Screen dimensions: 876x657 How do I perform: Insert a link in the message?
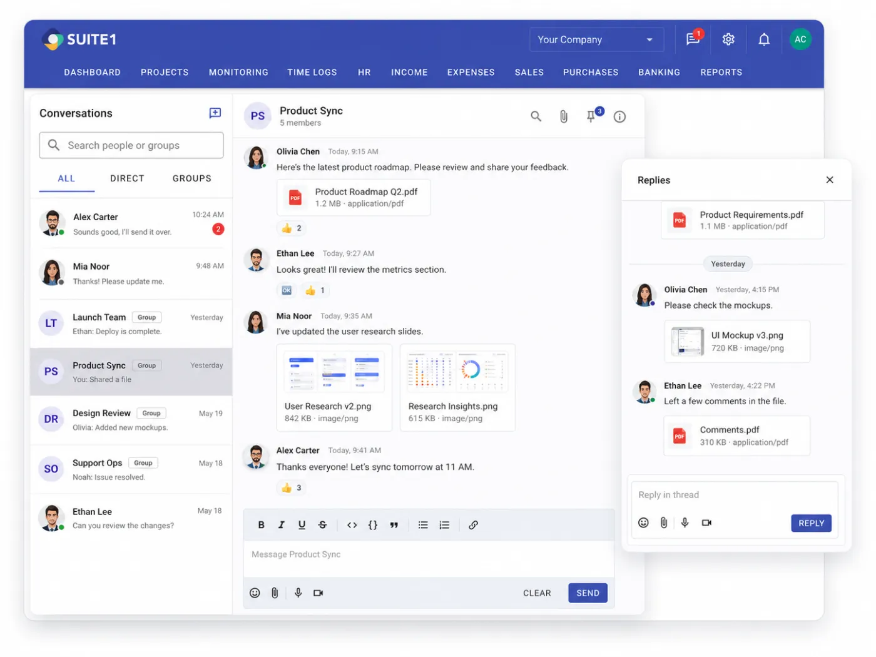click(x=473, y=525)
